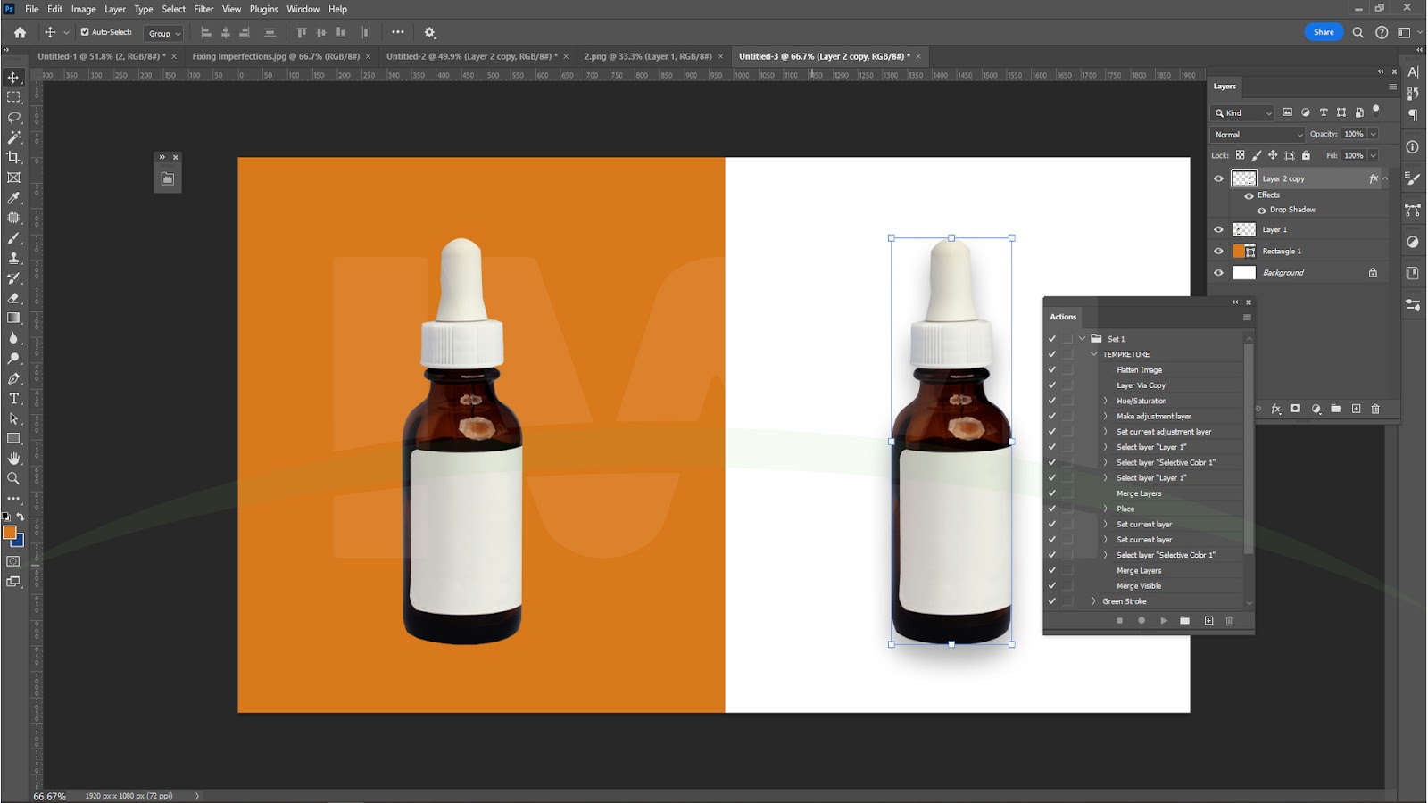
Task: Select the Rectangular Marquee tool
Action: [13, 97]
